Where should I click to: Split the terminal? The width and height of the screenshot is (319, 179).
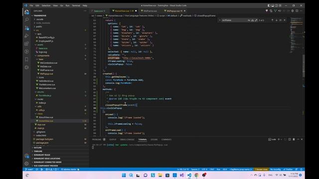tap(290, 139)
